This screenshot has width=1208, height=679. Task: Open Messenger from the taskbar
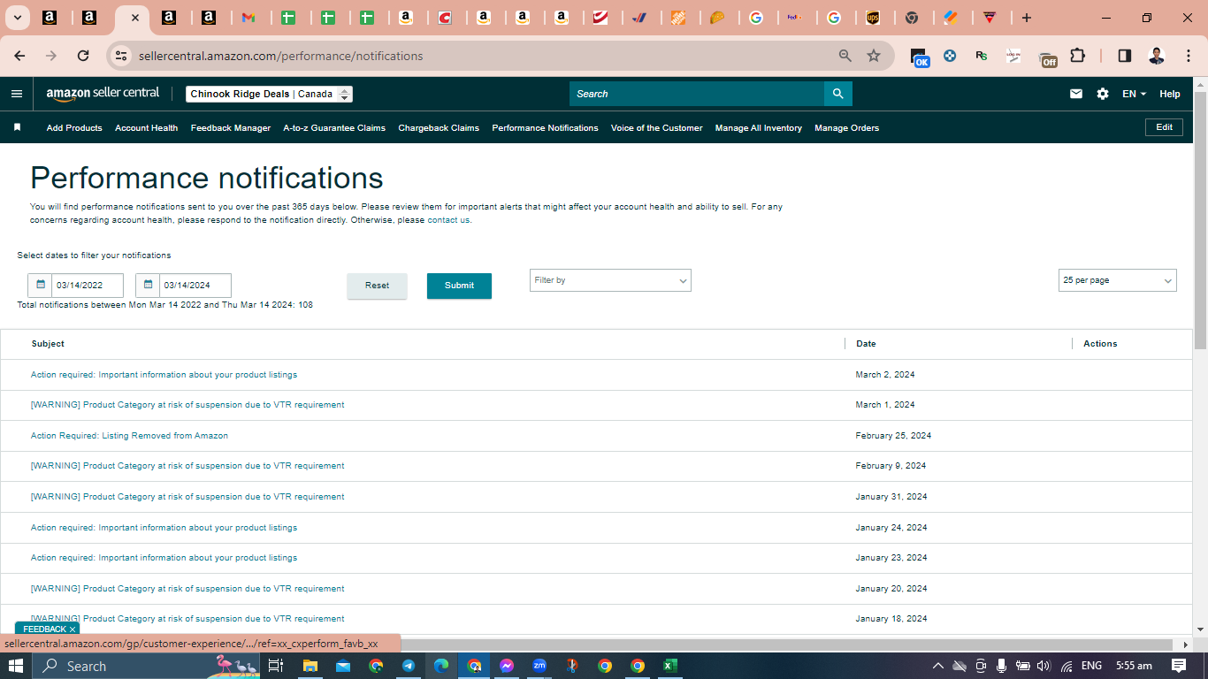(507, 666)
